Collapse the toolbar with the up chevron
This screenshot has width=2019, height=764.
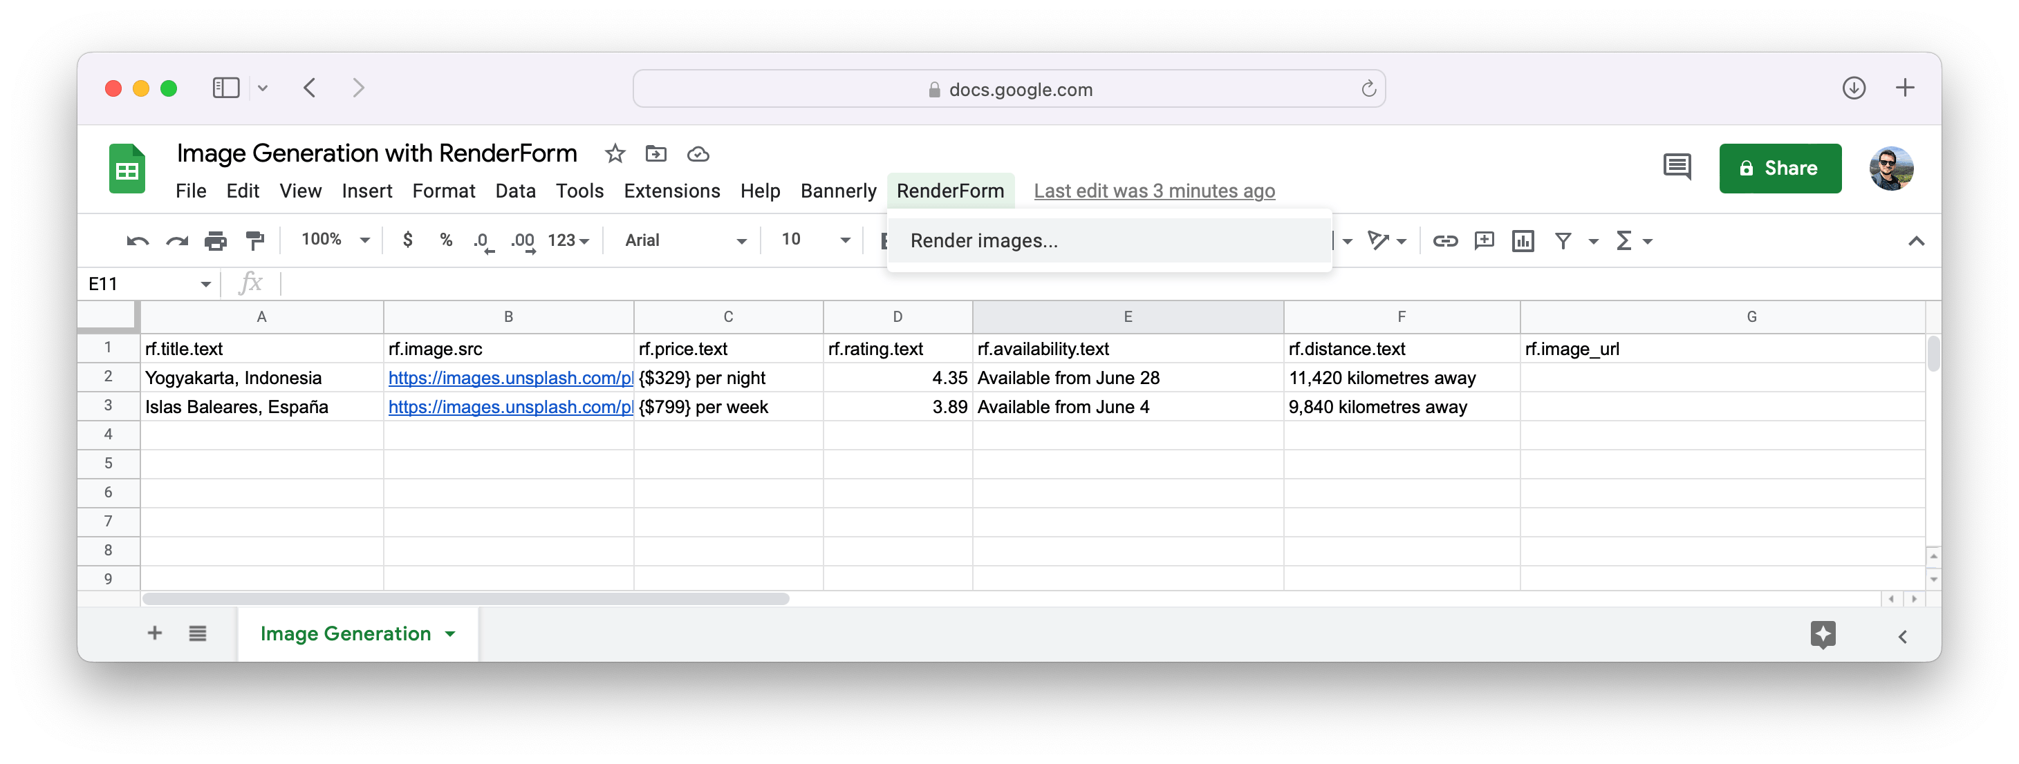pyautogui.click(x=1915, y=241)
